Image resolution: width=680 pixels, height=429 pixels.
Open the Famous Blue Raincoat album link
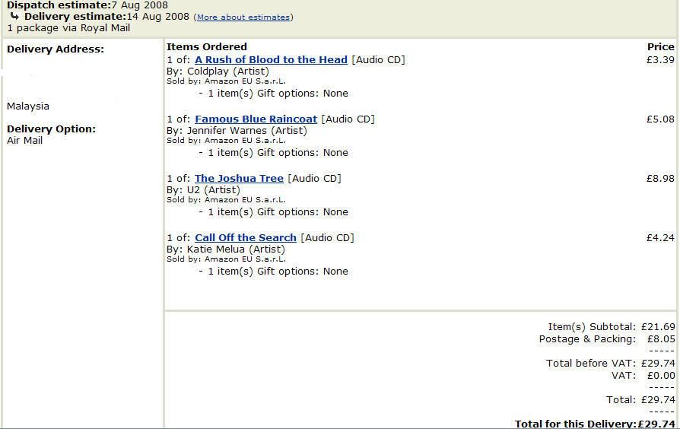[256, 119]
